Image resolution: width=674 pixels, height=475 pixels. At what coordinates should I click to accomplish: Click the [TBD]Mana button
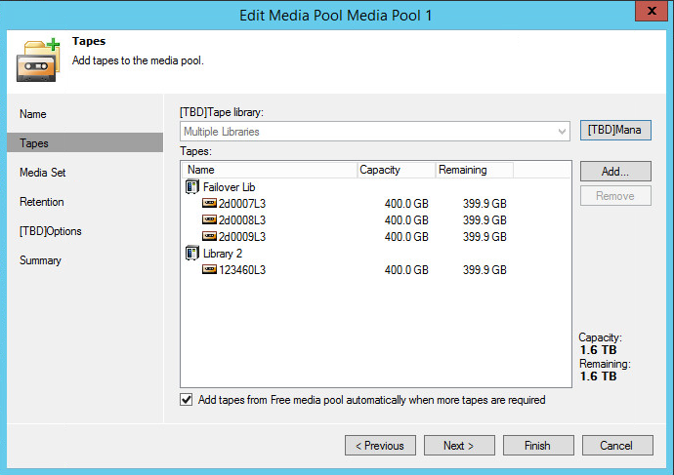point(615,130)
